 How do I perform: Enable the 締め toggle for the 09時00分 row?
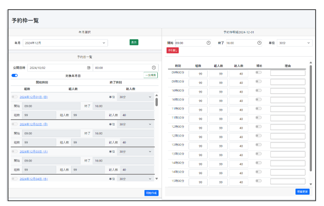point(259,73)
